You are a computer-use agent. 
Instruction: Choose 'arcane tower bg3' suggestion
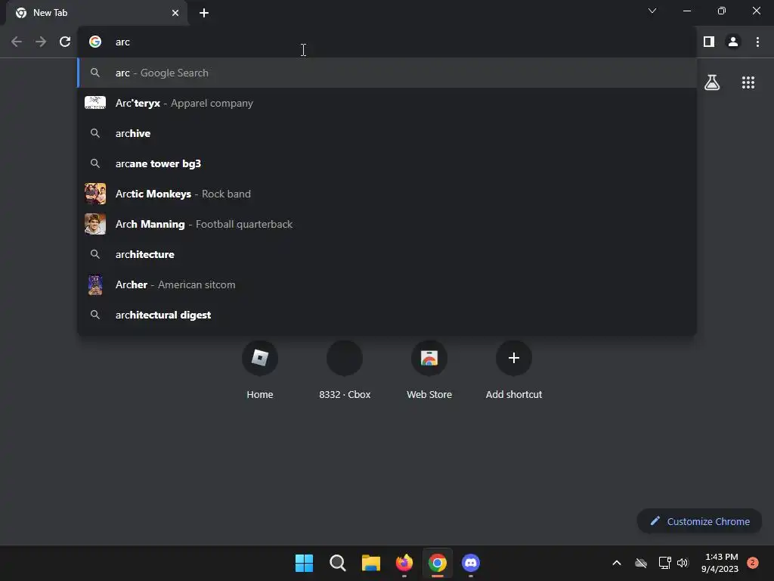387,163
